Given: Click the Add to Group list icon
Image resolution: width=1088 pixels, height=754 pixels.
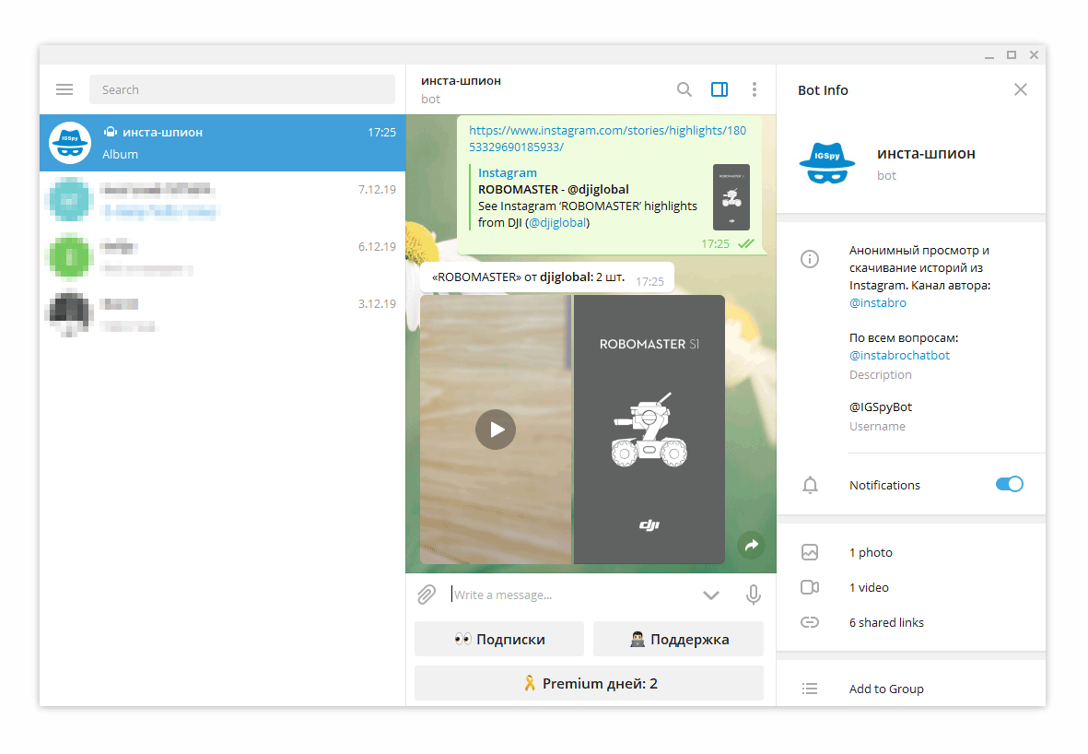Looking at the screenshot, I should [810, 689].
